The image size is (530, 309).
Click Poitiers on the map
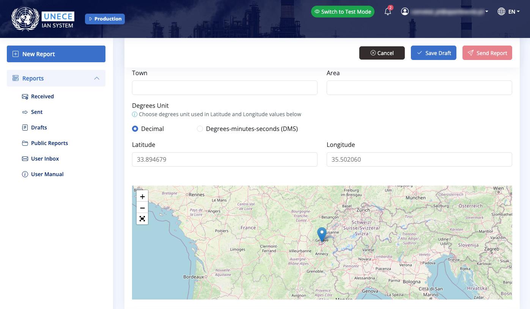point(222,231)
